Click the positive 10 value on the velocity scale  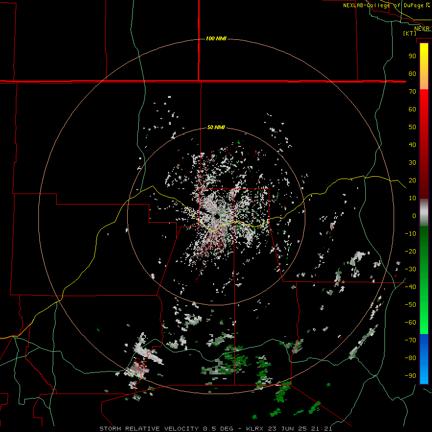(x=412, y=198)
